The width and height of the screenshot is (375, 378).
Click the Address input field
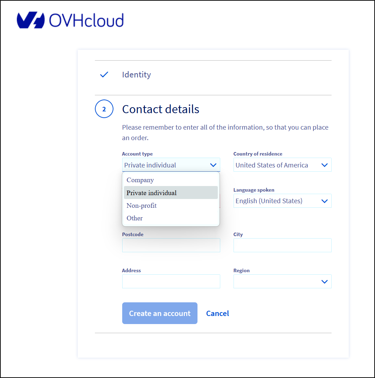click(x=171, y=281)
